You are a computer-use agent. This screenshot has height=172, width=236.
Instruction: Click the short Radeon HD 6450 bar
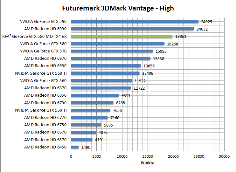pos(75,147)
